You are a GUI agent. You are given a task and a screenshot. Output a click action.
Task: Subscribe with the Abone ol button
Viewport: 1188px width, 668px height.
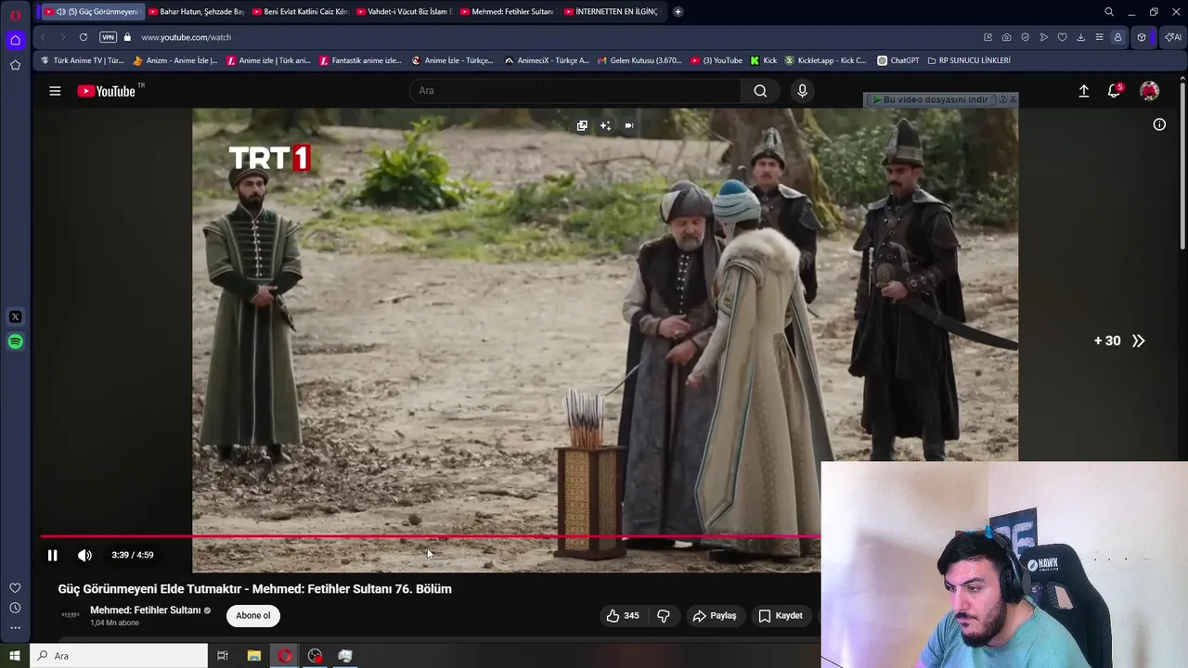(x=253, y=615)
